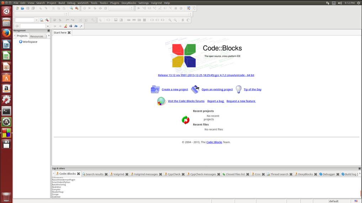Open the Valgrind menu
Image resolution: width=362 pixels, height=203 pixels.
(x=156, y=3)
